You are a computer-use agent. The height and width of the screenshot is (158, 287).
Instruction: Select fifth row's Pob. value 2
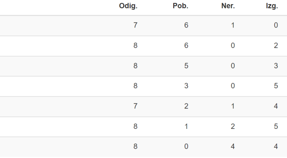tap(186, 106)
